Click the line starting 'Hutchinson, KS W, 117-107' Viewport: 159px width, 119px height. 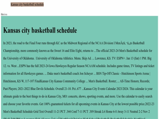77,81
